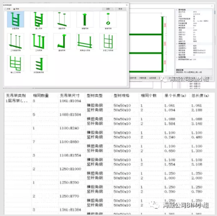This screenshot has height=216, width=217.
Task: Expand the 竖杆 profile row with 角钢50x50x10
Action: (x=177, y=52)
